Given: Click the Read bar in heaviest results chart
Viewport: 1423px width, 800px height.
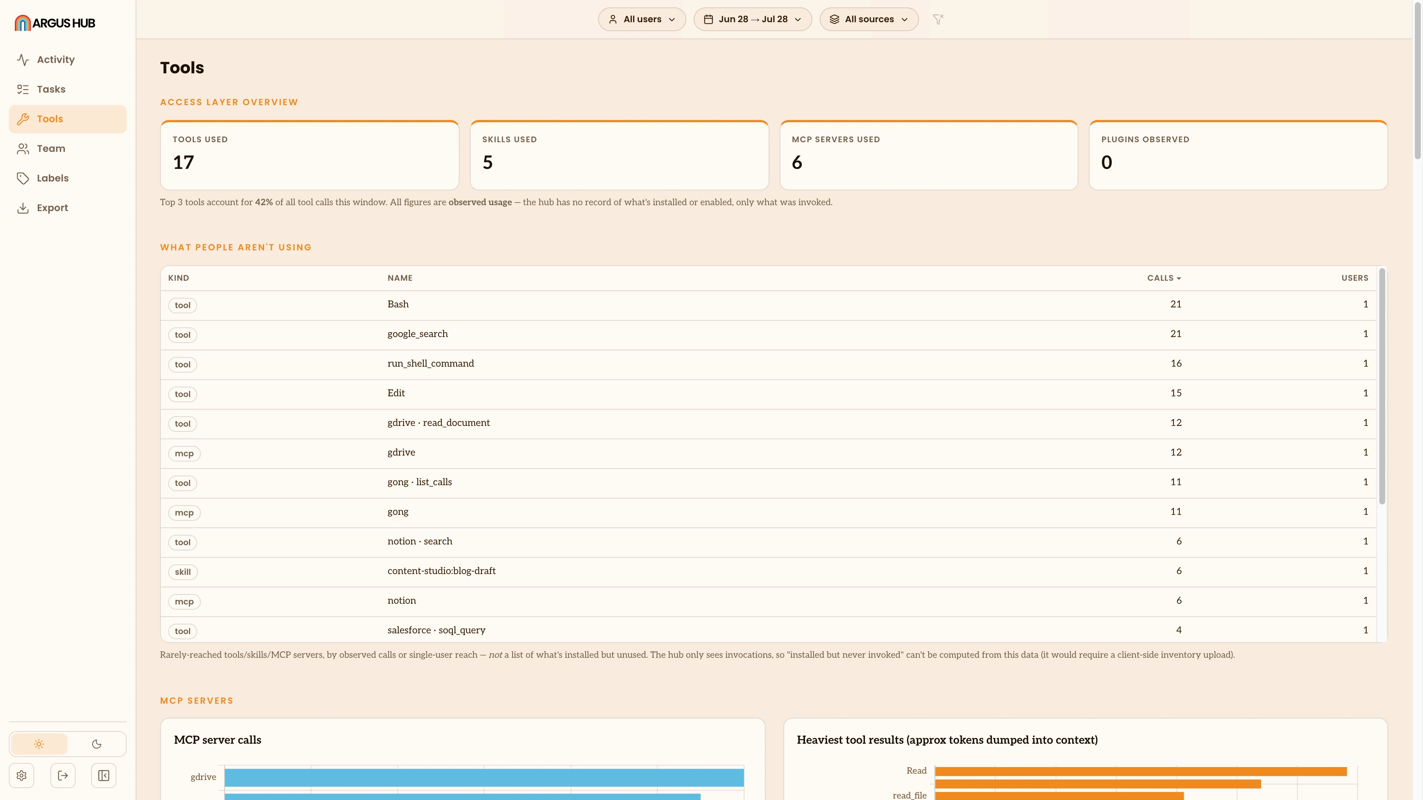Looking at the screenshot, I should click(1141, 771).
